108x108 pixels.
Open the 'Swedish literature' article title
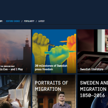pyautogui.click(x=91, y=69)
